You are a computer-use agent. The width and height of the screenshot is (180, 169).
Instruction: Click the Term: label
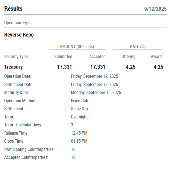pos(9,117)
